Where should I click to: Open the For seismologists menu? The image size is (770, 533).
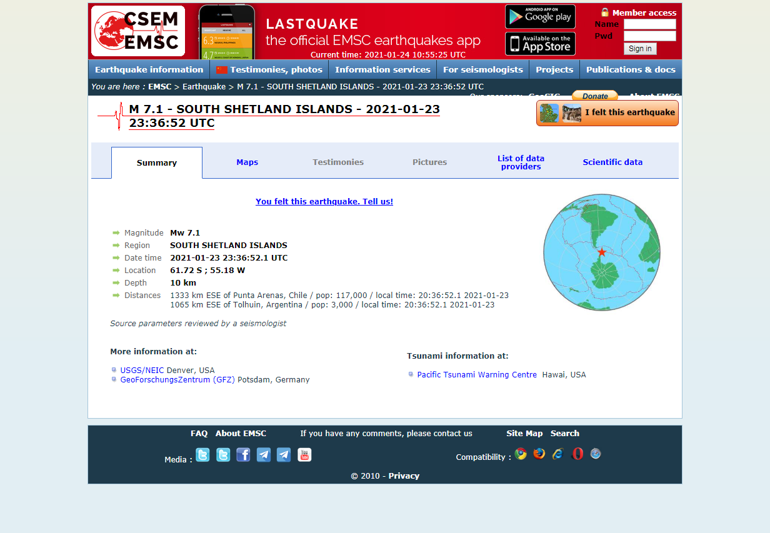click(482, 69)
